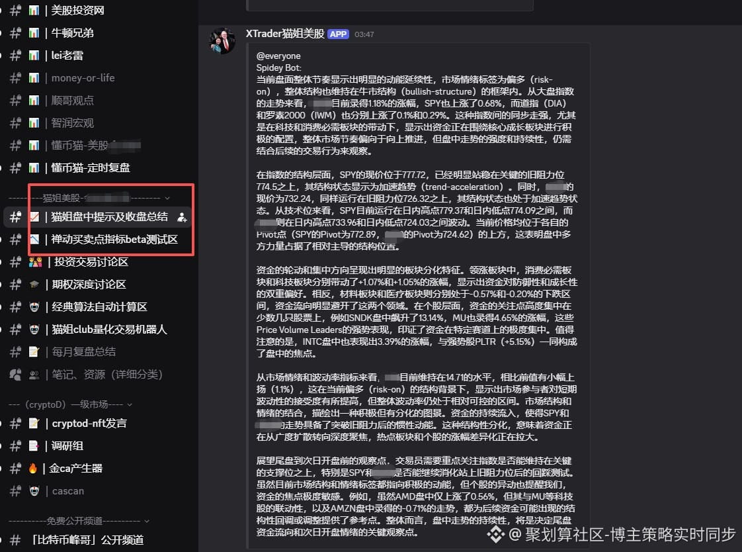The width and height of the screenshot is (742, 552).
Task: Click the fire icon on 金ca产生器
Action: pos(32,468)
